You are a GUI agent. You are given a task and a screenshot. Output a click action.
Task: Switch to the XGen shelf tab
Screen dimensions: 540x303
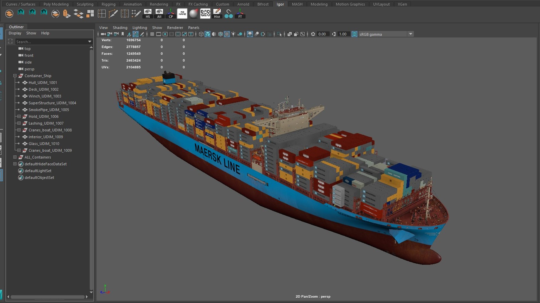402,4
